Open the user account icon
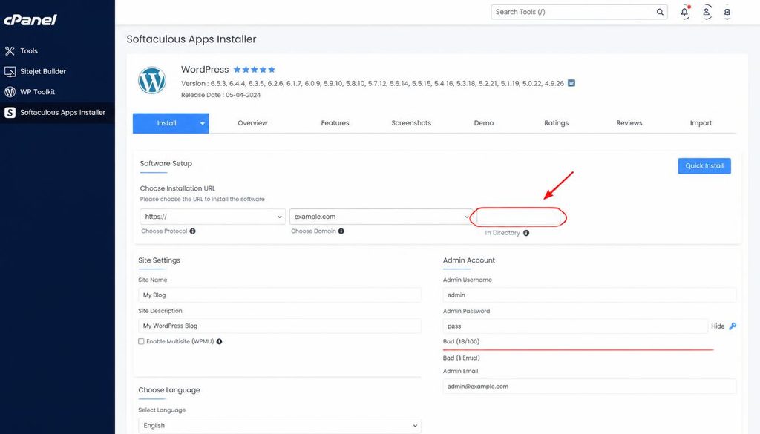The height and width of the screenshot is (434, 760). pos(707,12)
